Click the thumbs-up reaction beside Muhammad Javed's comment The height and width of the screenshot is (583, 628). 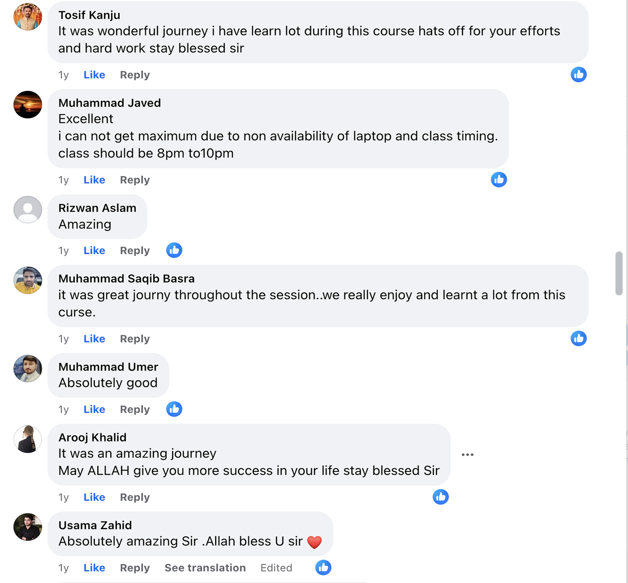(499, 179)
